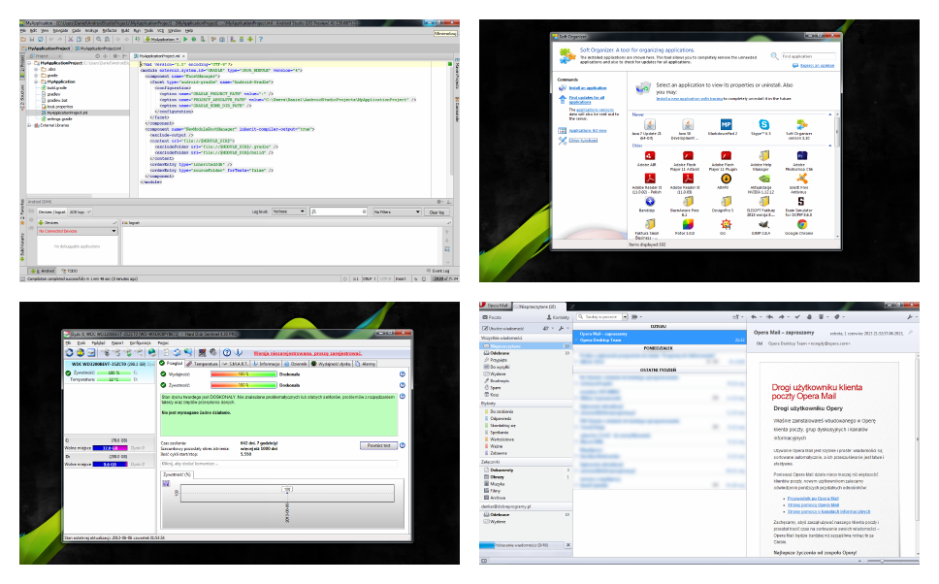Click the Wydajność 100% health bar
Viewport: 939px width, 584px height.
(x=243, y=373)
